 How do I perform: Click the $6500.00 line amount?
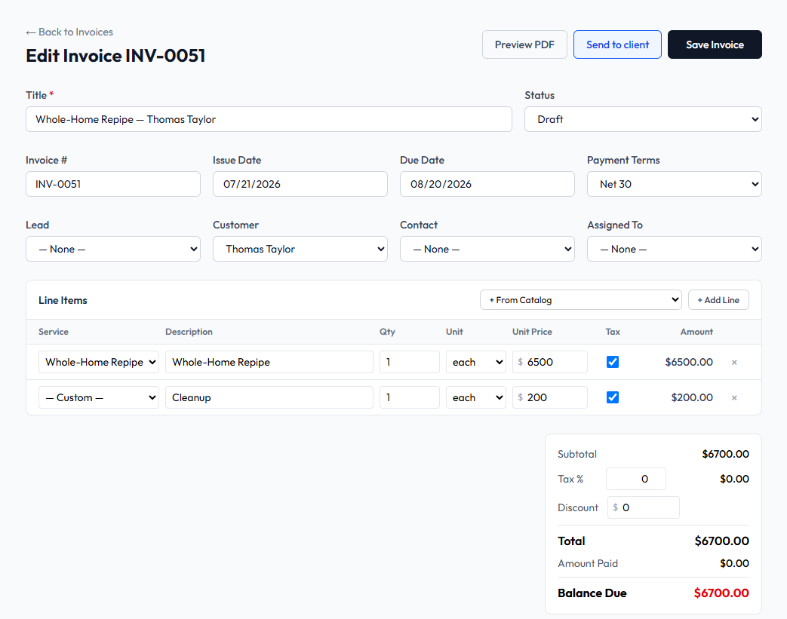[689, 362]
